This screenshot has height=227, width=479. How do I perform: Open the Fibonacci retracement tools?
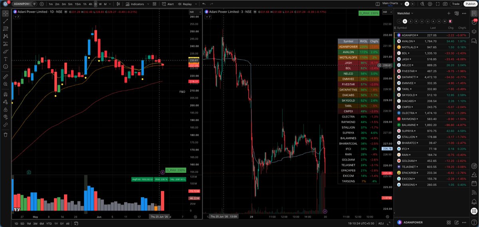[x=6, y=28]
